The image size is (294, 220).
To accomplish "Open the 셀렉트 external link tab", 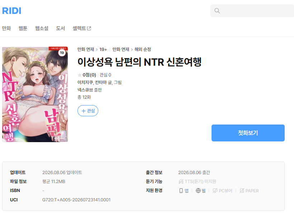I will click(x=82, y=28).
